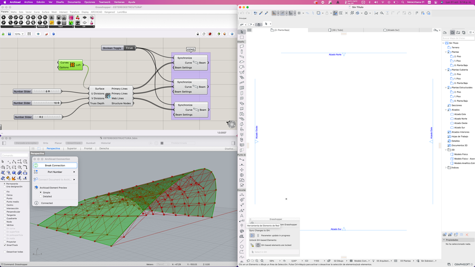Click the Connected info icon
This screenshot has width=475, height=267.
(36, 203)
